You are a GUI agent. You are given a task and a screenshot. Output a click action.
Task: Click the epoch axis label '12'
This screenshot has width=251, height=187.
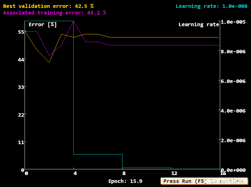pos(174,173)
